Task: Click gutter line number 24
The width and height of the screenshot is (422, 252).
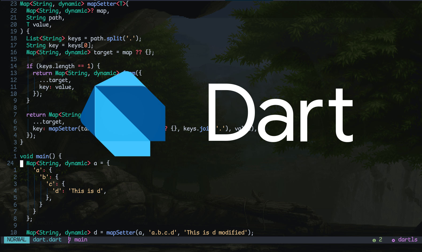Action: point(10,163)
